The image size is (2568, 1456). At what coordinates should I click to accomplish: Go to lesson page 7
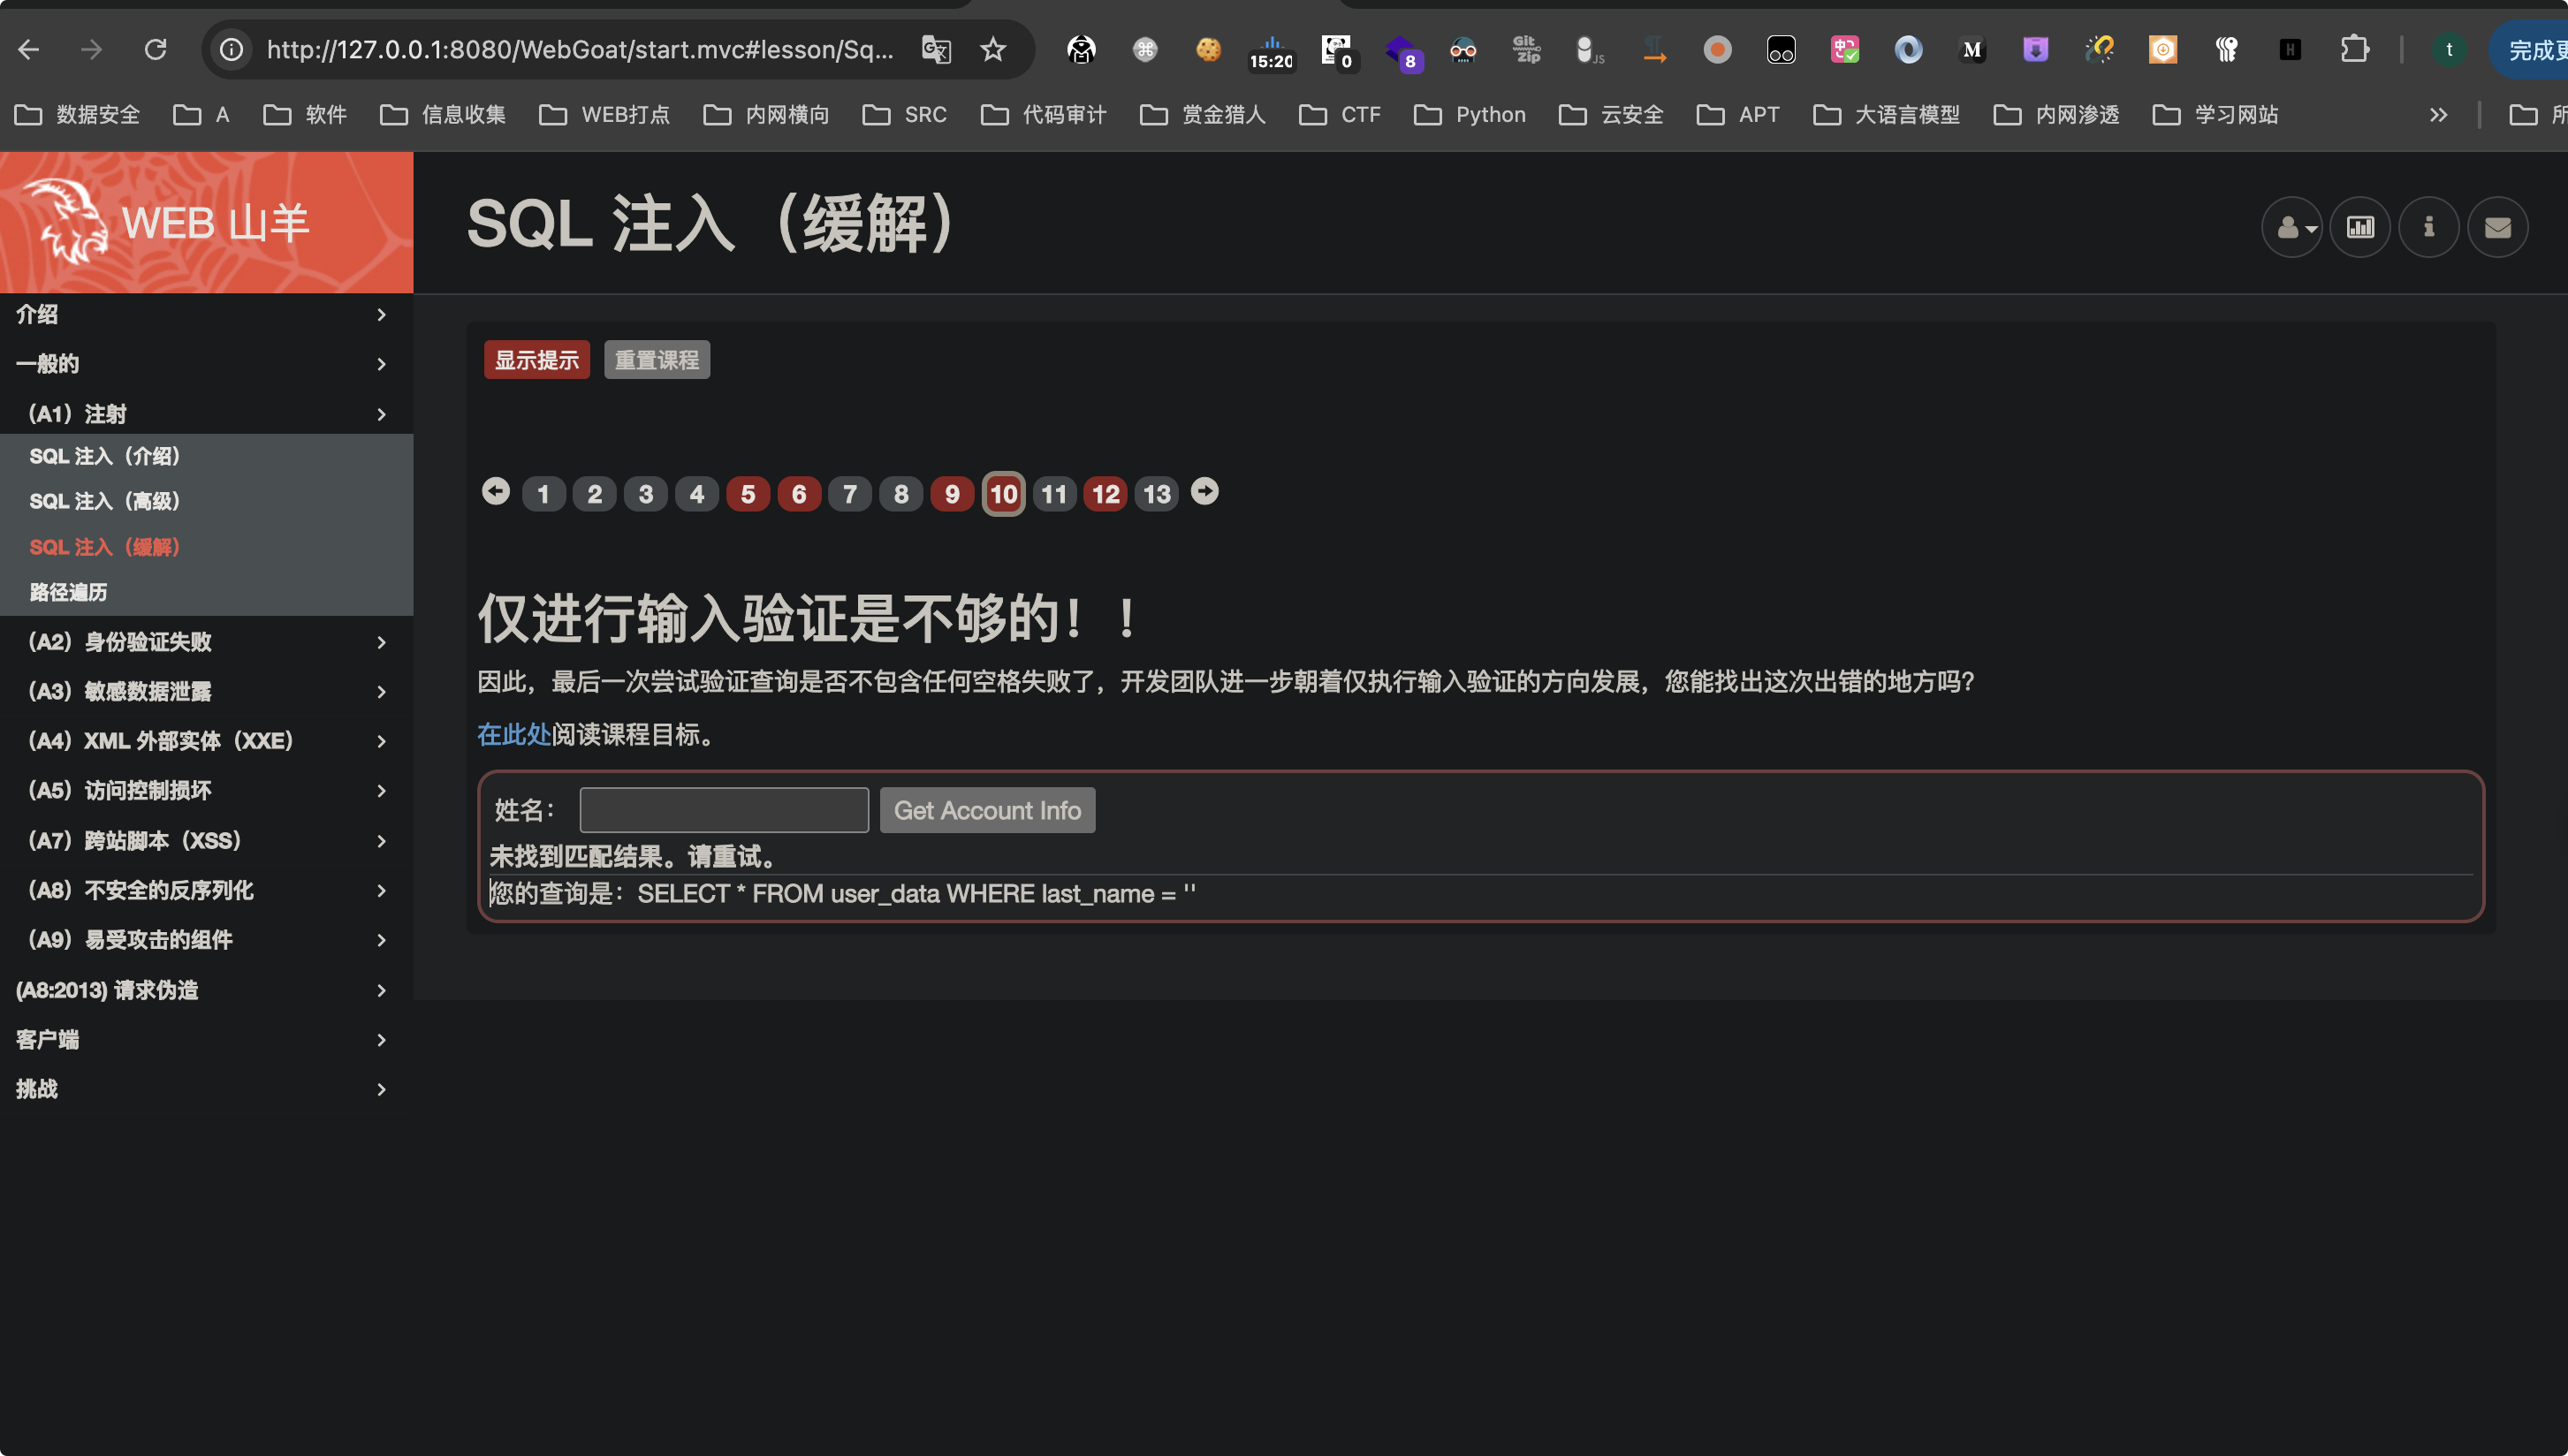(x=850, y=494)
